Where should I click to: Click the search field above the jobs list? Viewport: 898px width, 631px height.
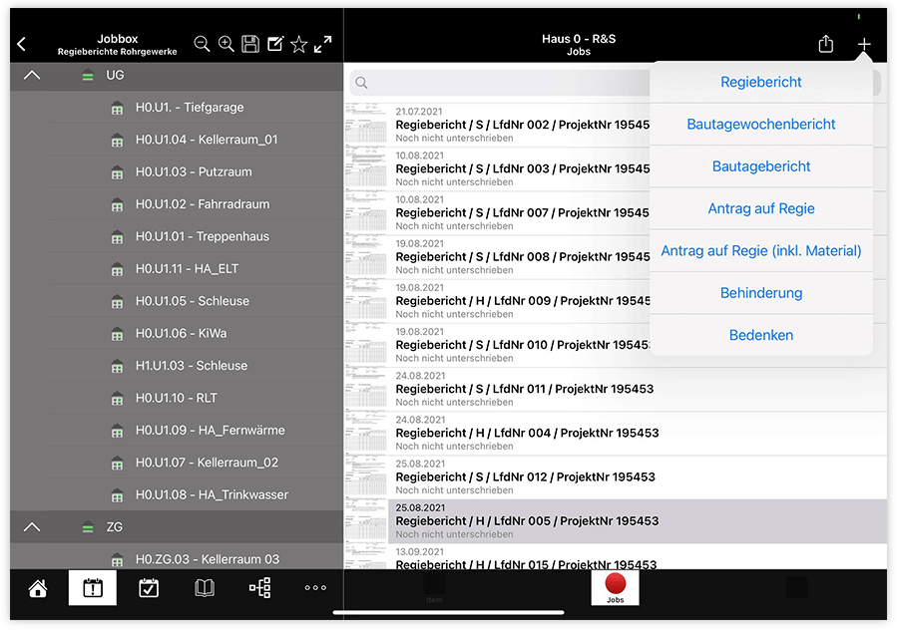499,83
